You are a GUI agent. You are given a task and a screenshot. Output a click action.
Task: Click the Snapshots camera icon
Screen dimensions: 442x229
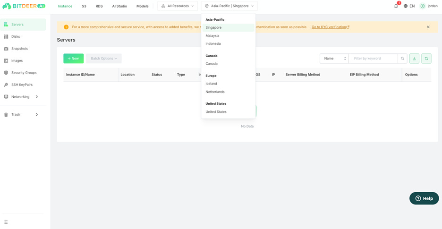point(6,49)
